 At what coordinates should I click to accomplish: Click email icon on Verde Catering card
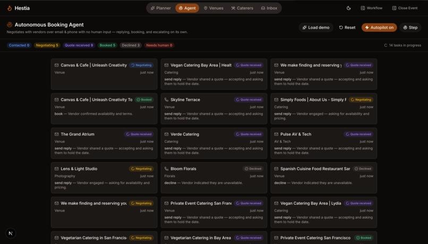pyautogui.click(x=166, y=134)
